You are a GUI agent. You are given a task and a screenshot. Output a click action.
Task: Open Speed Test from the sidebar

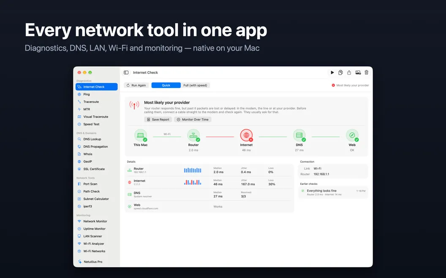[x=97, y=124]
